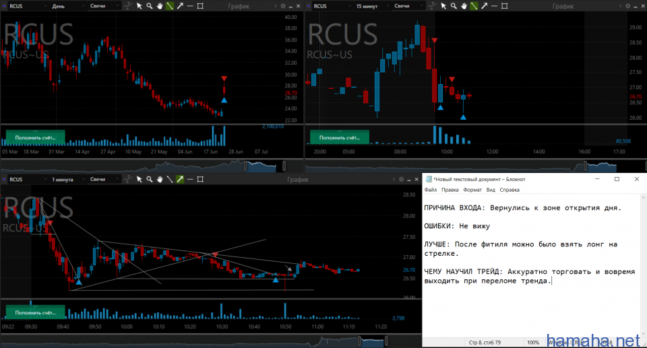Select the rectangle tool in daily chart
The image size is (647, 348).
pos(200,6)
